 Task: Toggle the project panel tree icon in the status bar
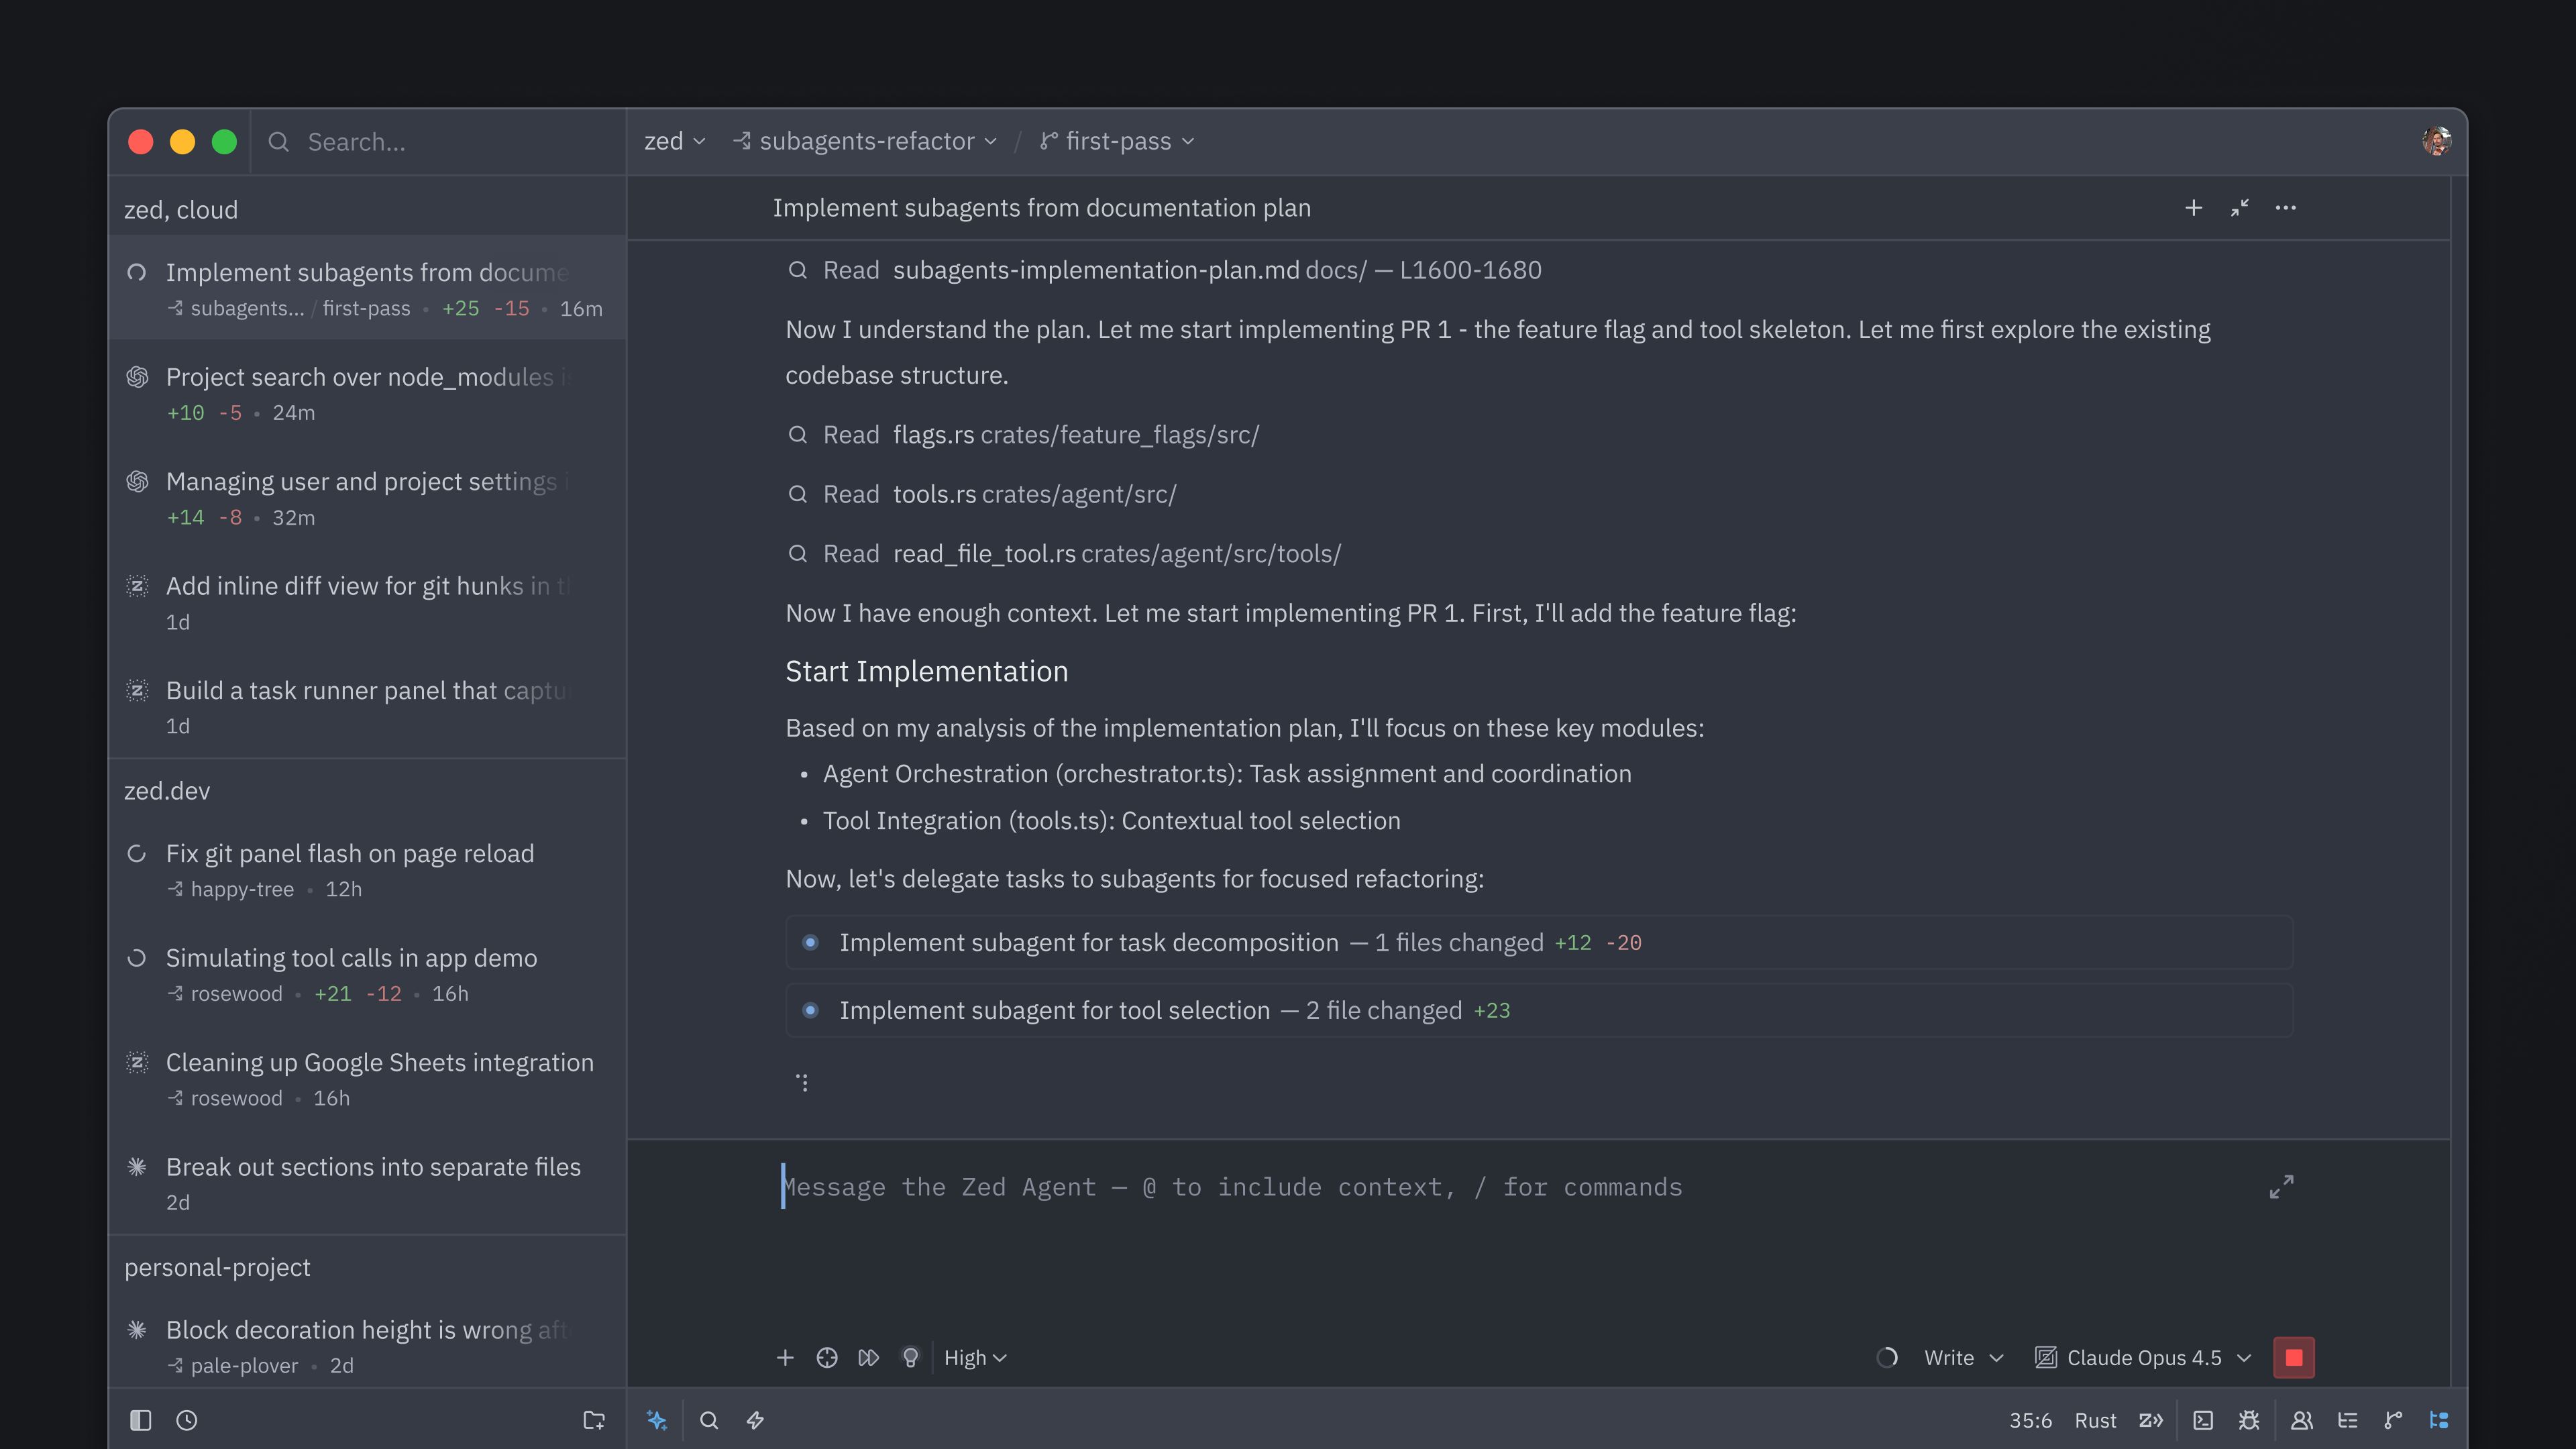2439,1420
